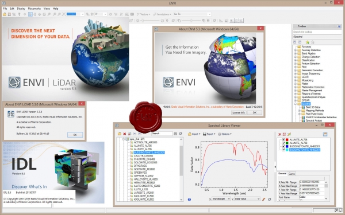Open the Y axis Data Value dropdown
The width and height of the screenshot is (345, 215).
(x=247, y=199)
